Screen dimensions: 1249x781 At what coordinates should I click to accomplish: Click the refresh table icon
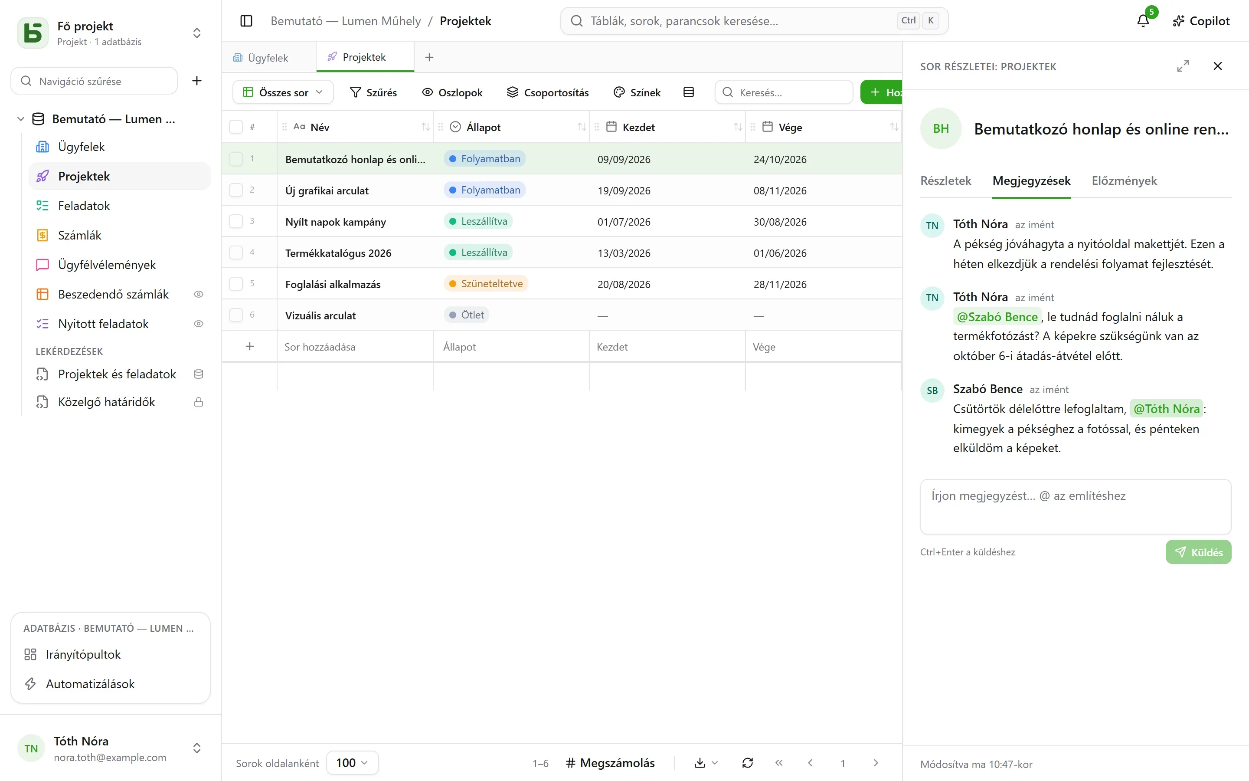[747, 762]
